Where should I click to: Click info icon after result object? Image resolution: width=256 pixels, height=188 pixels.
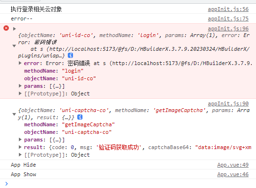point(80,117)
